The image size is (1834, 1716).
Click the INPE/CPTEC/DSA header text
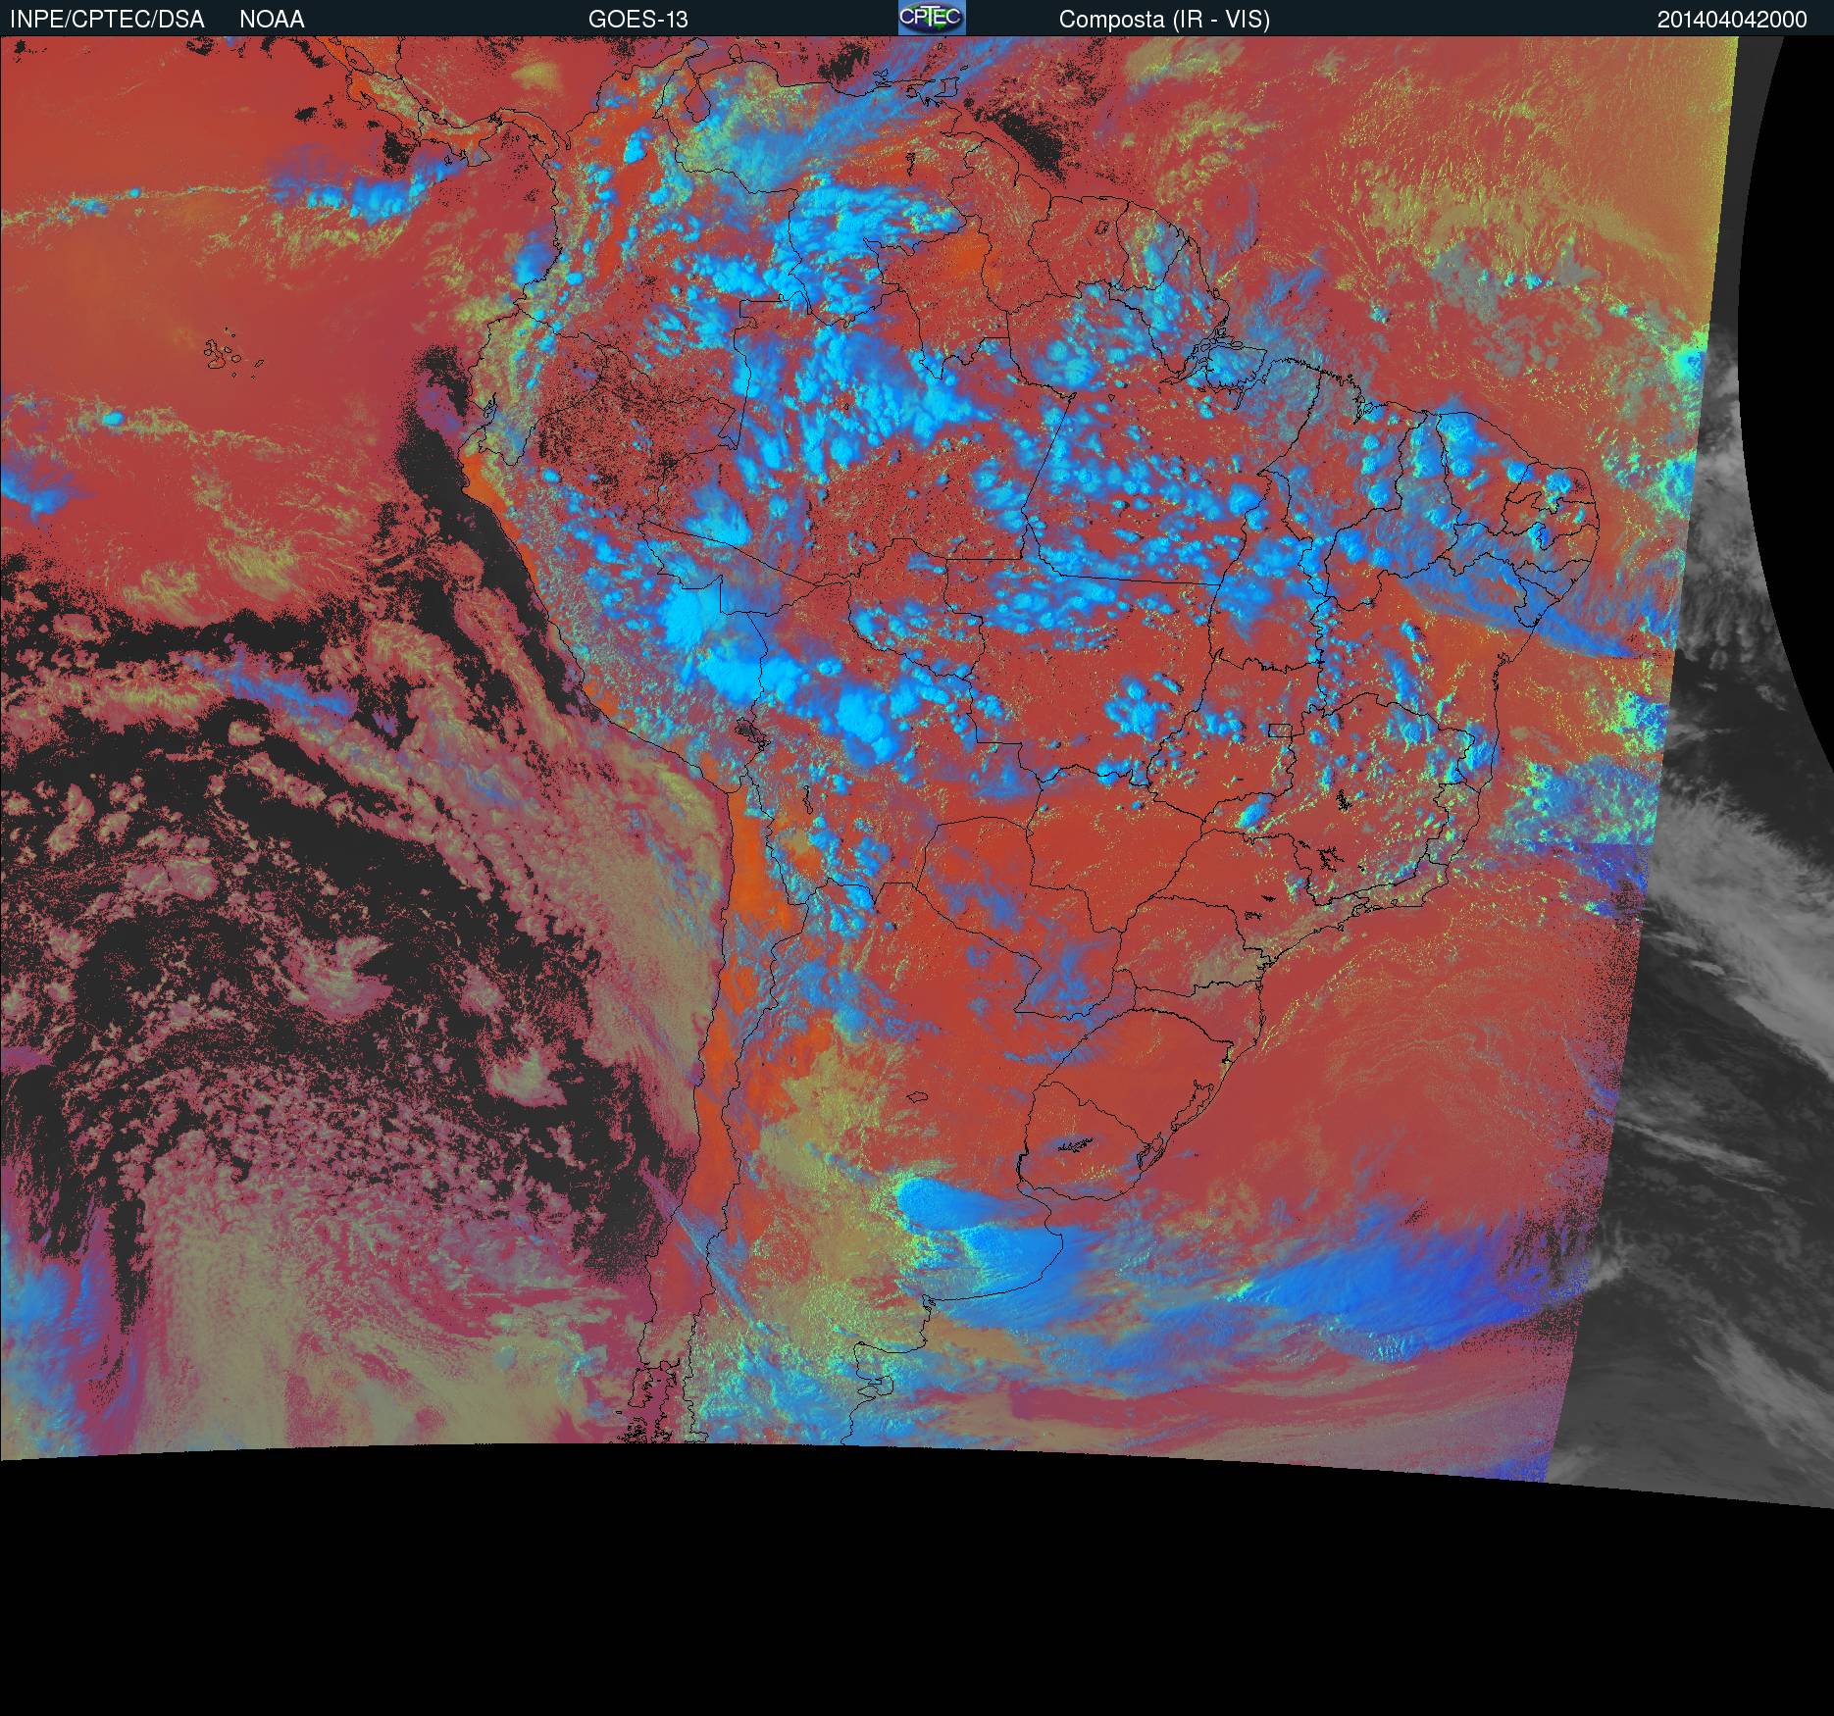click(x=107, y=20)
